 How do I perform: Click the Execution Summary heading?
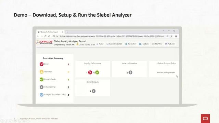point(53,58)
